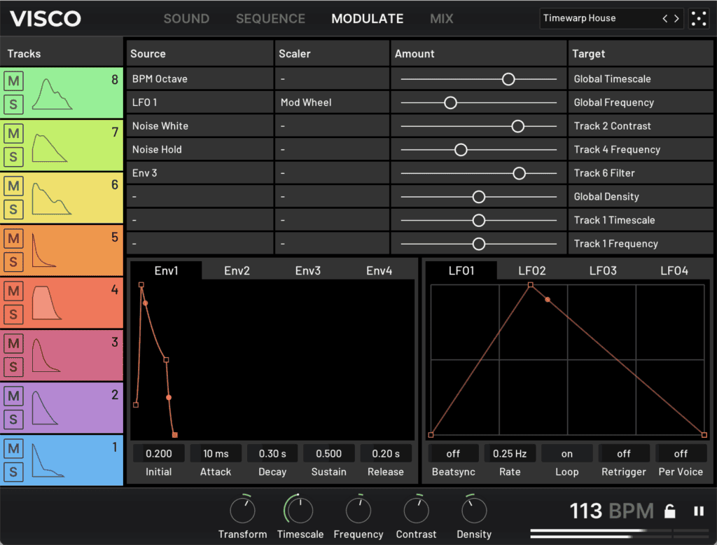Click the Contrast knob
Viewport: 717px width, 545px height.
[x=416, y=511]
